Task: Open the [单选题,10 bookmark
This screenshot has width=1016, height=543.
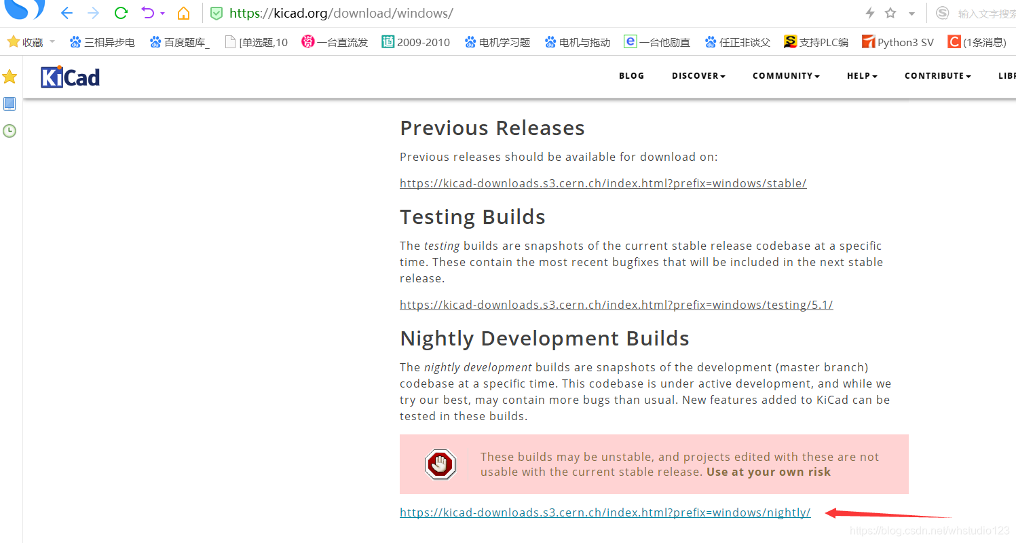Action: pos(256,42)
